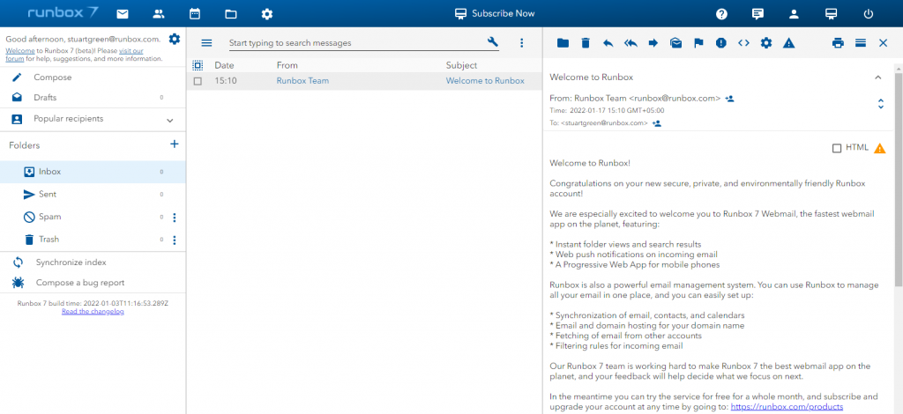Tick the checkbox for the 15:10 message
Image resolution: width=903 pixels, height=414 pixels.
(x=198, y=81)
